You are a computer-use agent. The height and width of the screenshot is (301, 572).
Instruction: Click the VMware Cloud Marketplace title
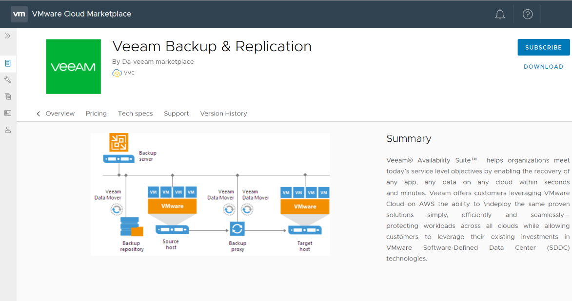tap(82, 14)
